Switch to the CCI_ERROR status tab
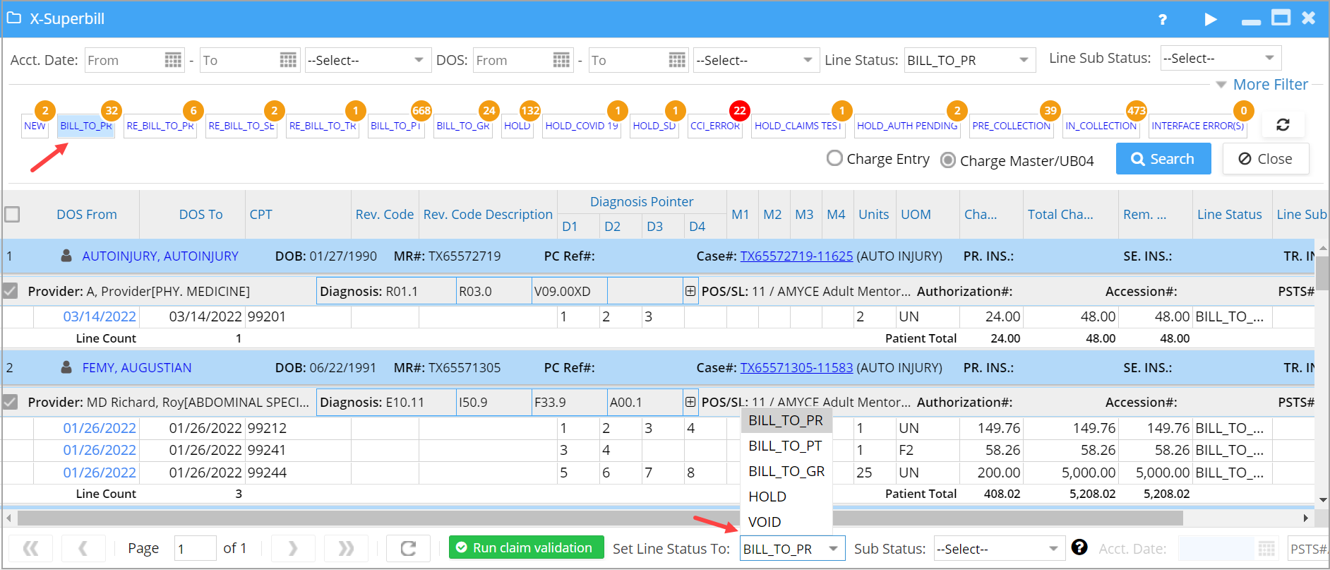The image size is (1330, 570). click(x=714, y=126)
